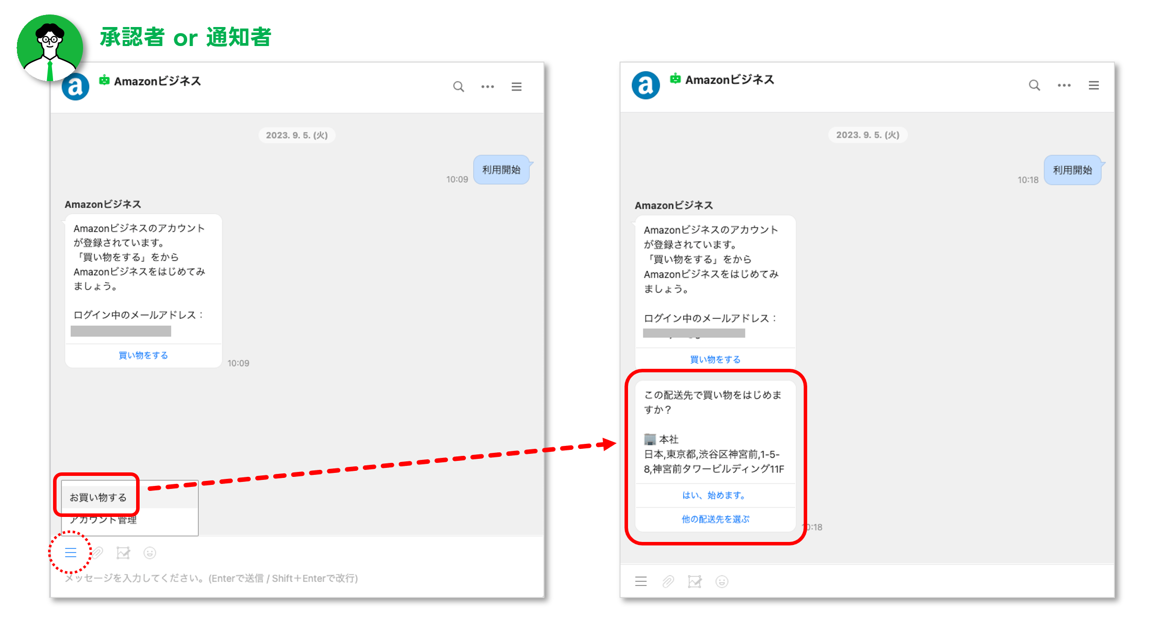This screenshot has height=618, width=1167.
Task: Click image capture icon in left input bar
Action: point(123,552)
